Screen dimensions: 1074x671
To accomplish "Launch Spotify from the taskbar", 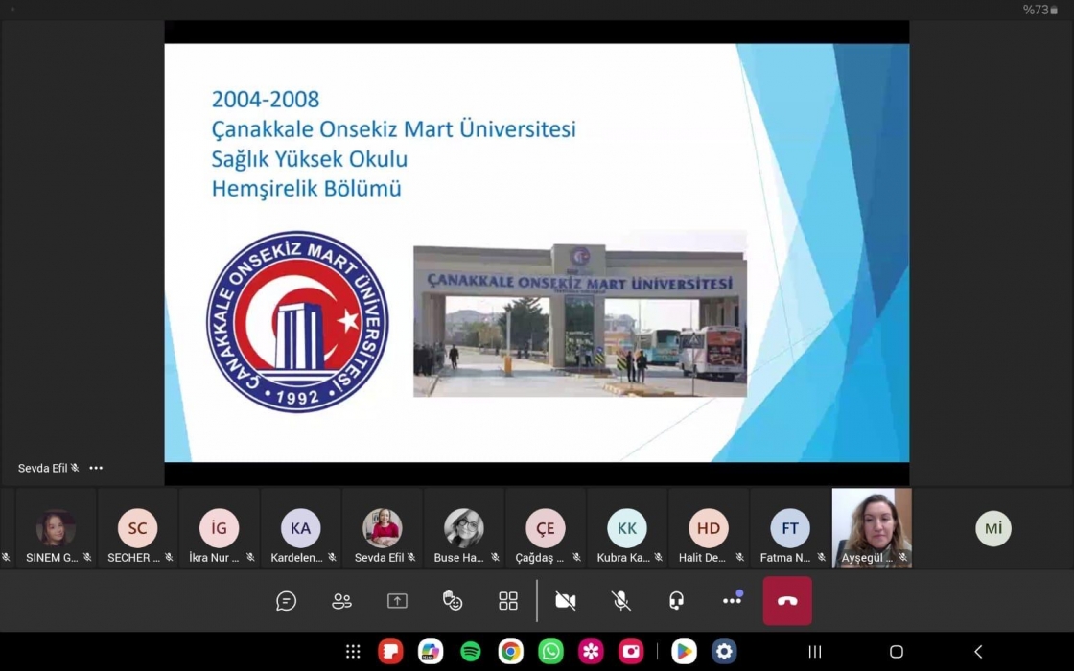I will tap(470, 651).
